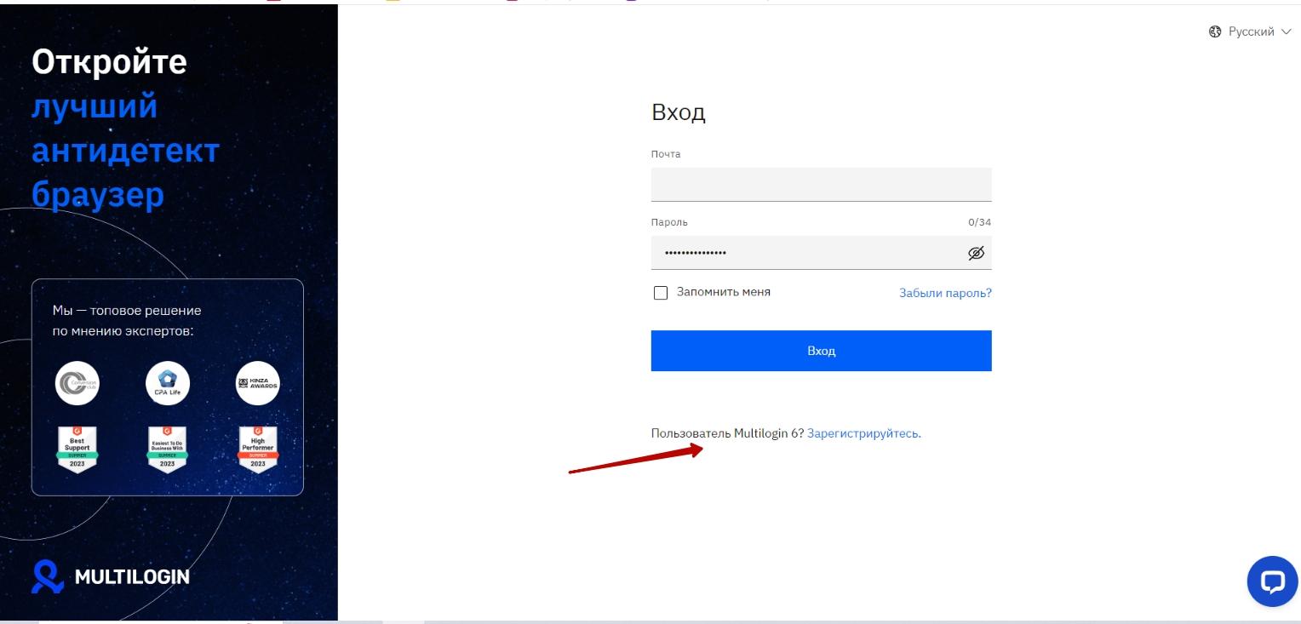Toggle password visibility eye icon
This screenshot has height=624, width=1301.
point(976,253)
